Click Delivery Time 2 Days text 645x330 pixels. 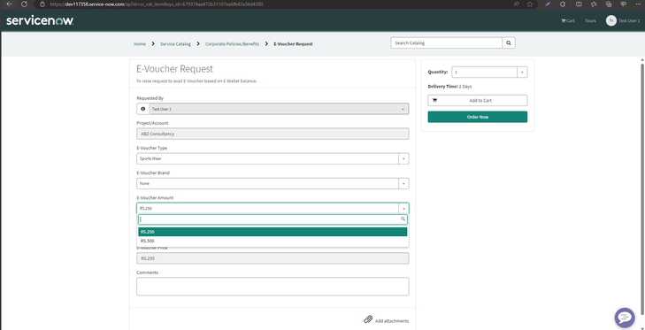click(x=449, y=87)
